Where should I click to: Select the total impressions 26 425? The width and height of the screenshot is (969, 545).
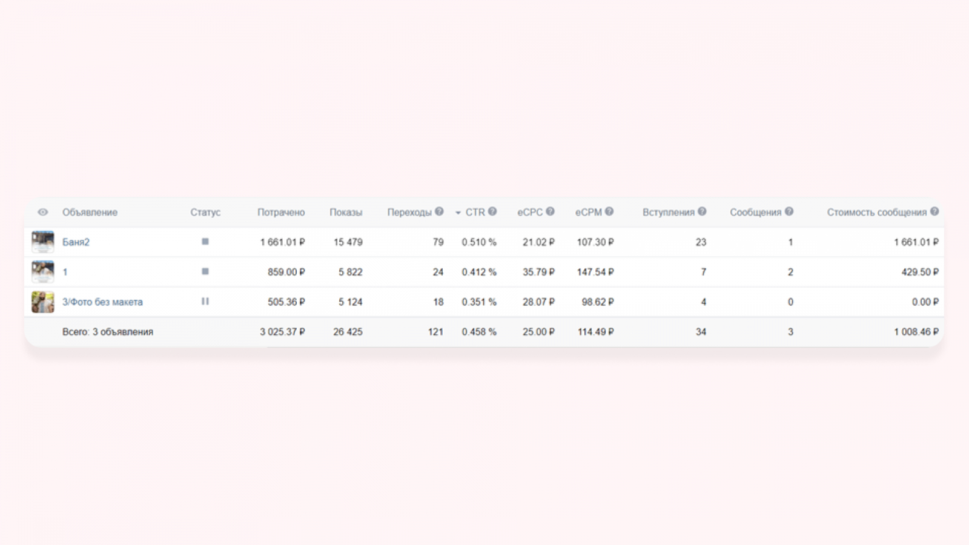pyautogui.click(x=348, y=332)
